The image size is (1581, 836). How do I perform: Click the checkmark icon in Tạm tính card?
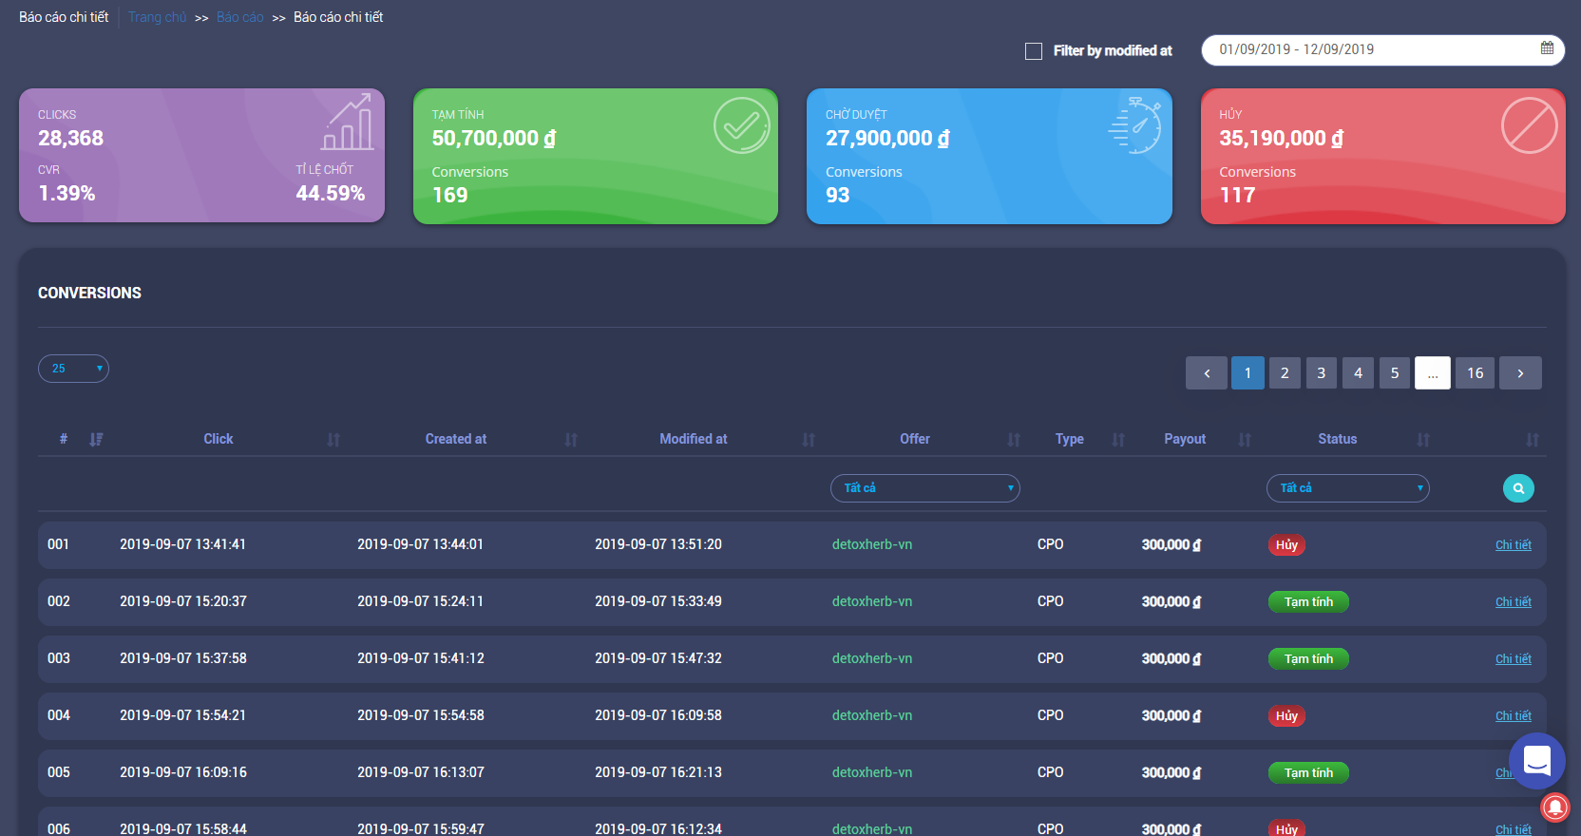coord(742,125)
